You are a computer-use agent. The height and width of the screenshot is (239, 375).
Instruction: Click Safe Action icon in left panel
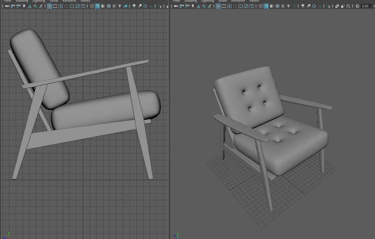[77, 6]
